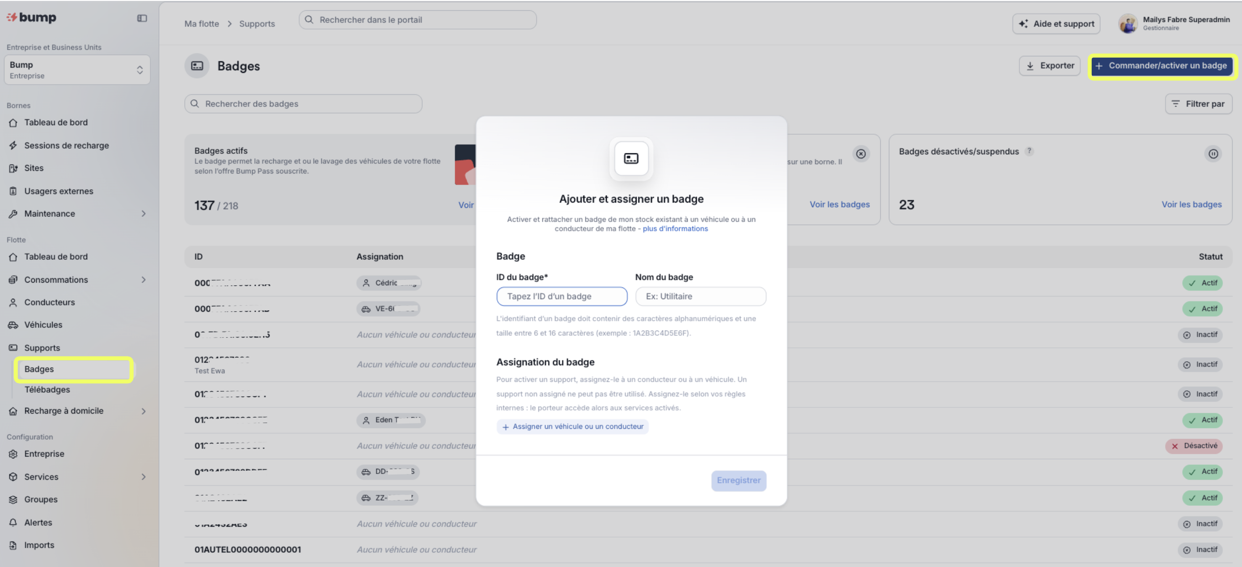Open plus d'informations link
The image size is (1242, 567).
point(675,228)
